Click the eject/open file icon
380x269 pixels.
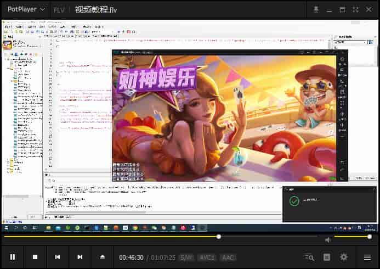(x=103, y=257)
